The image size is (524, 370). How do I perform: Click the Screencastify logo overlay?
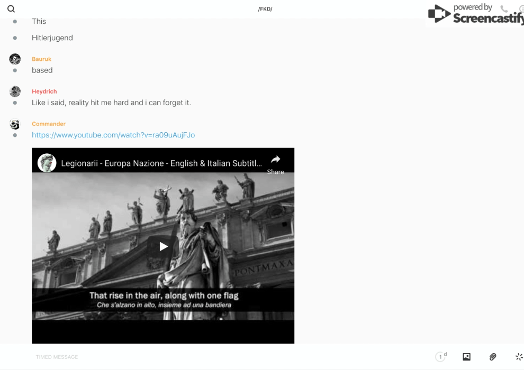pyautogui.click(x=475, y=14)
